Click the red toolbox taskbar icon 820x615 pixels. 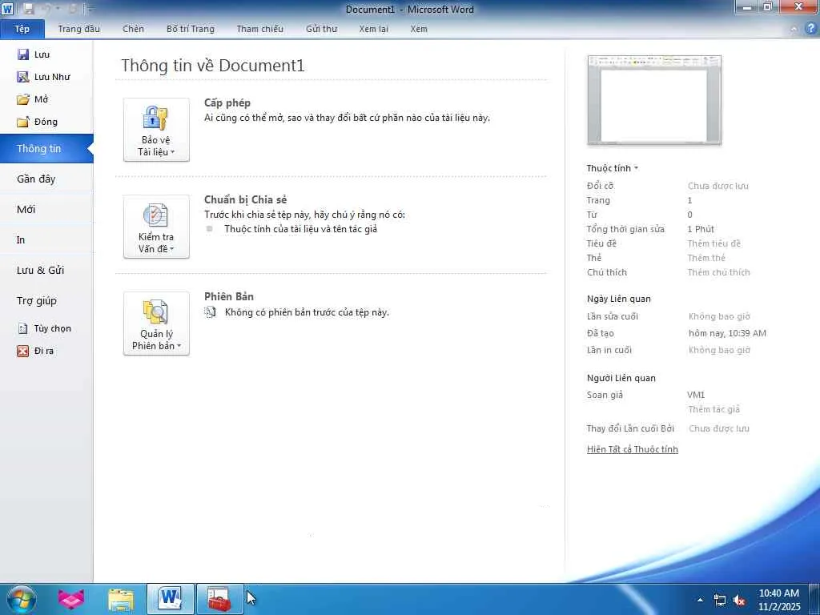[x=219, y=599]
